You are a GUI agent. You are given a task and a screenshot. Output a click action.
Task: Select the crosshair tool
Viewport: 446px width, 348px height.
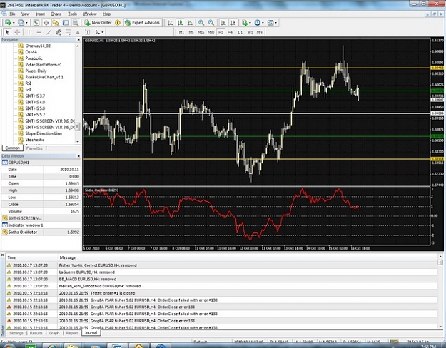17,32
